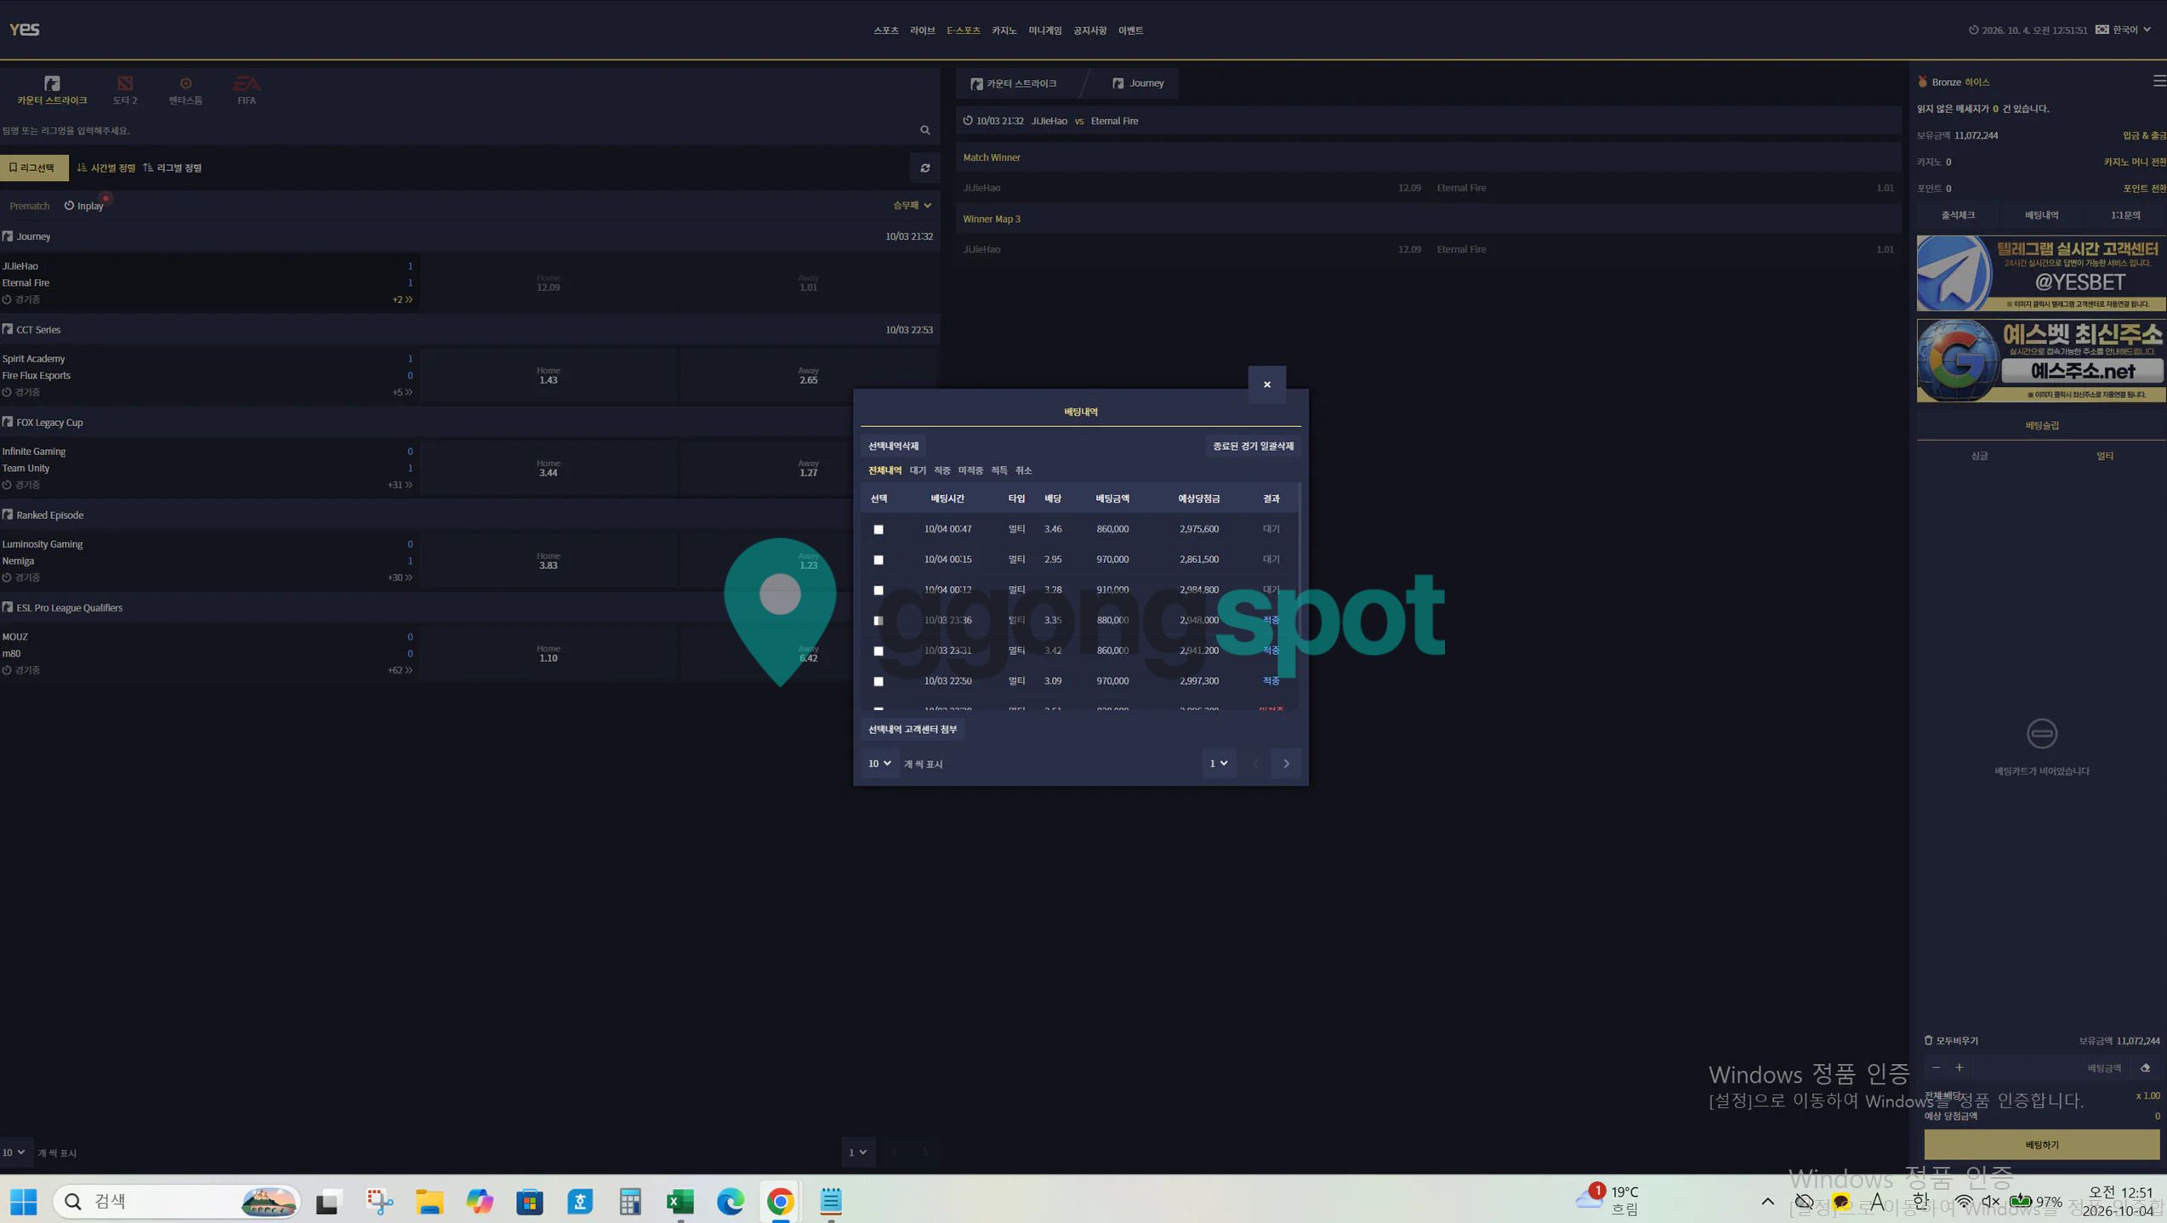Select Home odds 1.43 for Spirit Academy
The image size is (2167, 1223).
(x=549, y=375)
